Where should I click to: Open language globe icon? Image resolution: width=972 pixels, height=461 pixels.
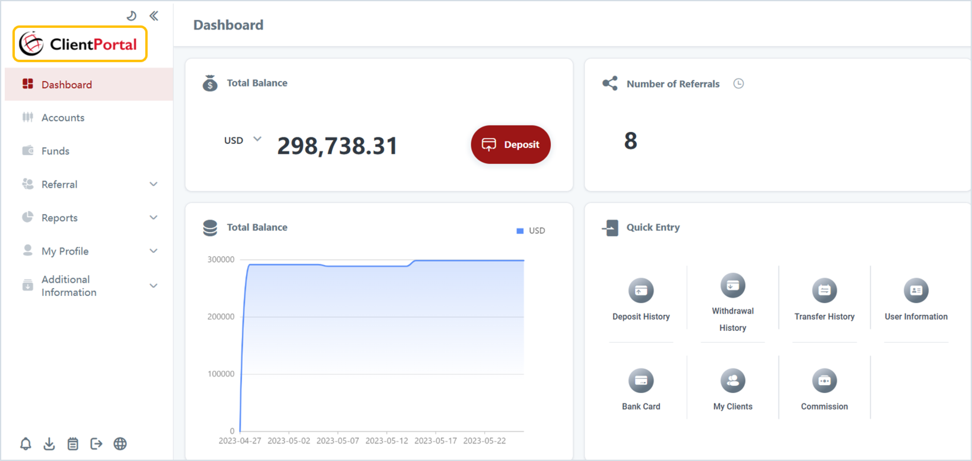coord(120,444)
